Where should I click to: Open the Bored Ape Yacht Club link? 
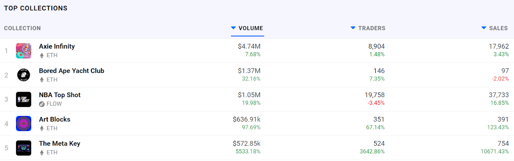72,71
